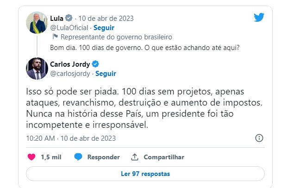The width and height of the screenshot is (281, 188).
Task: Click the heart like icon
Action: click(x=31, y=157)
